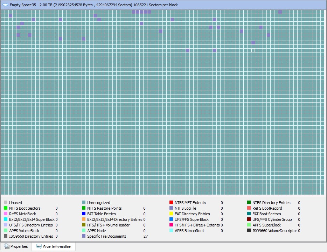Click the HFS/HFS+ BTree+Extents pink swatch
The height and width of the screenshot is (252, 327).
171,225
